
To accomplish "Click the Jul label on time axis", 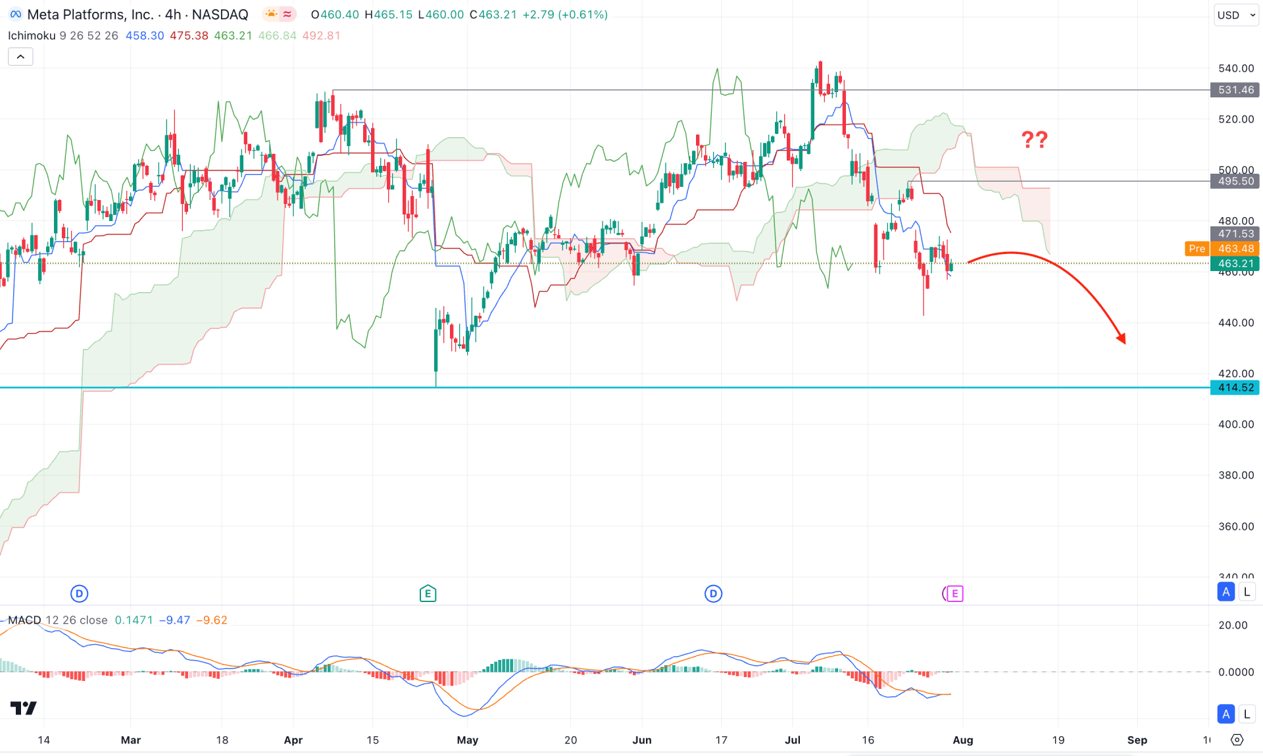I will [x=793, y=740].
